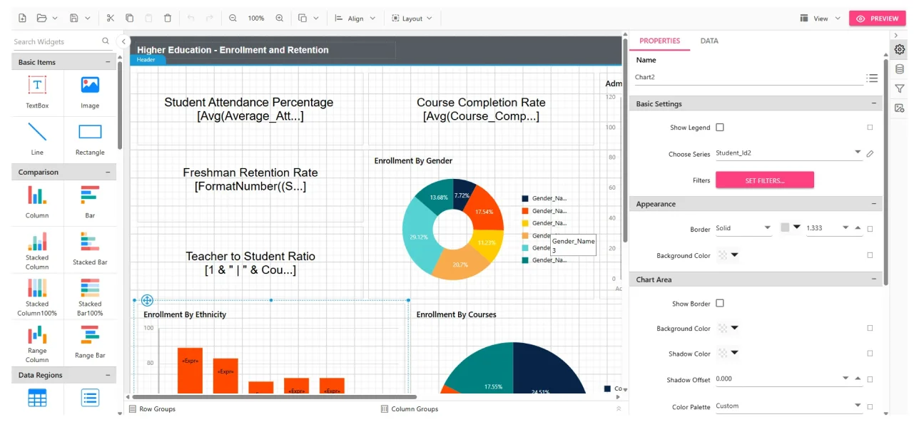Screen dimensions: 919x422
Task: Collapse the Comparison widget section
Action: point(108,172)
